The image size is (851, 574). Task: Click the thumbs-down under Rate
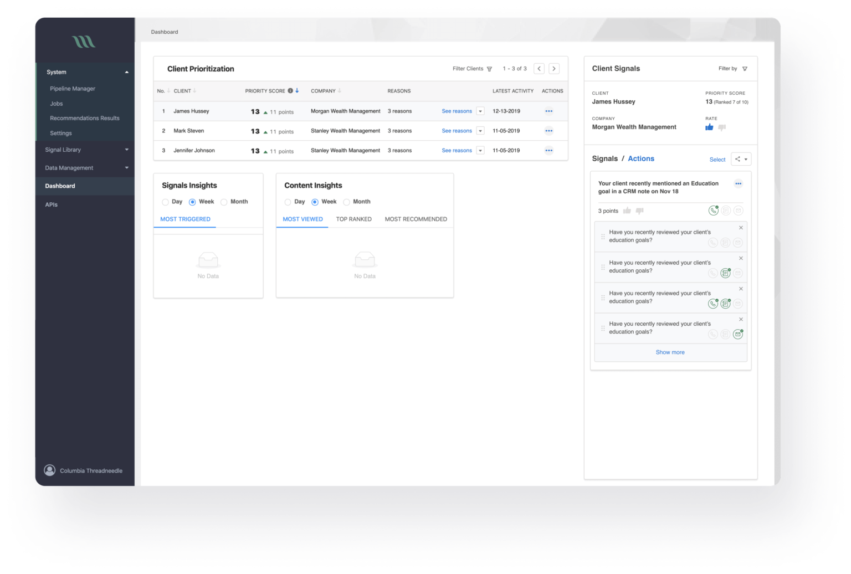click(x=722, y=127)
